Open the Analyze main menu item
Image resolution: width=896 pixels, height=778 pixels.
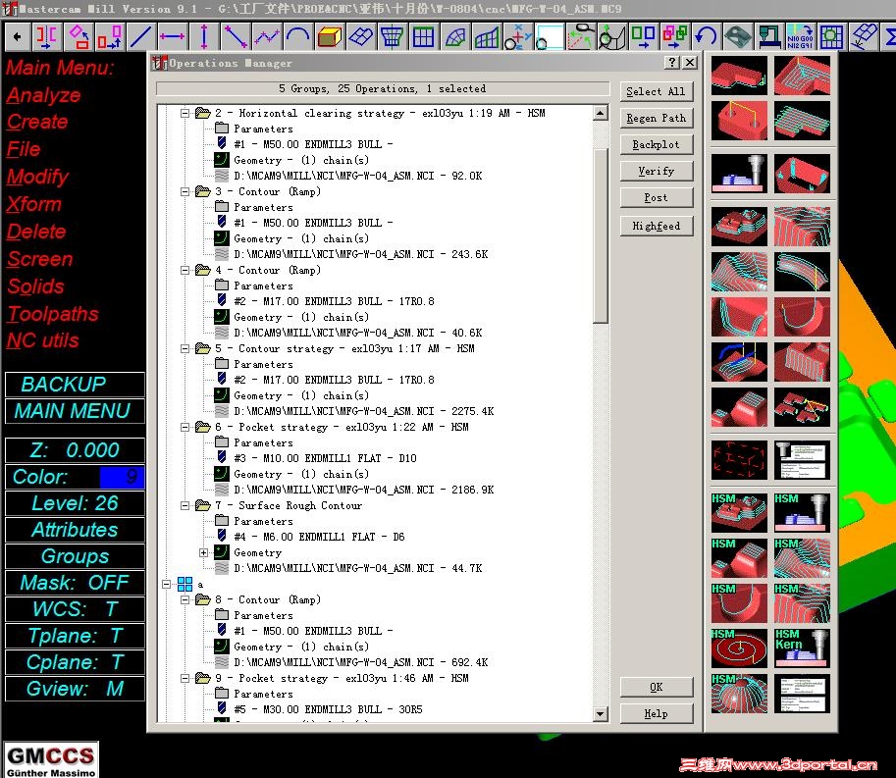point(43,95)
